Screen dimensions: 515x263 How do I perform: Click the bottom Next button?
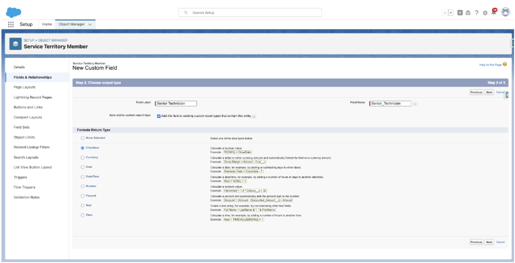coord(489,242)
